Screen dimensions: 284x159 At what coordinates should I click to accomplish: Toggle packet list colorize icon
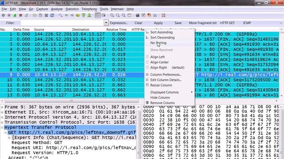point(98,15)
